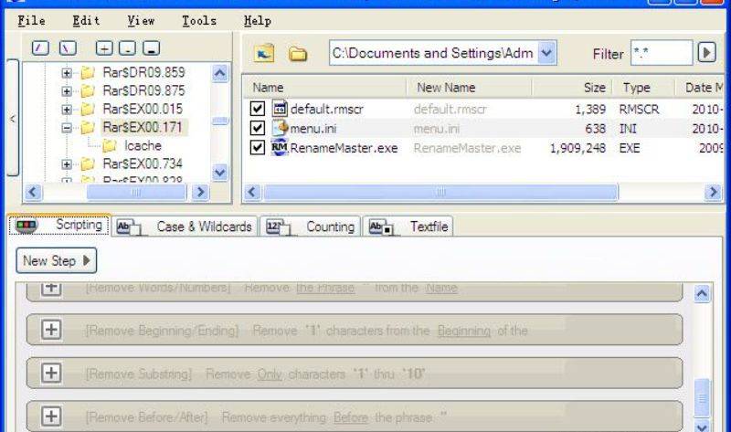Click the default.rmscr file icon

280,109
